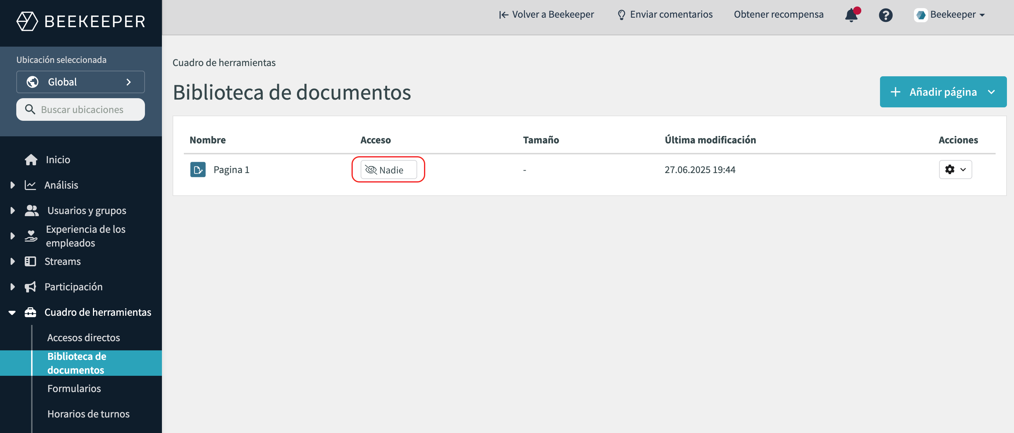
Task: Click the Pagina 1 page icon
Action: click(x=198, y=170)
